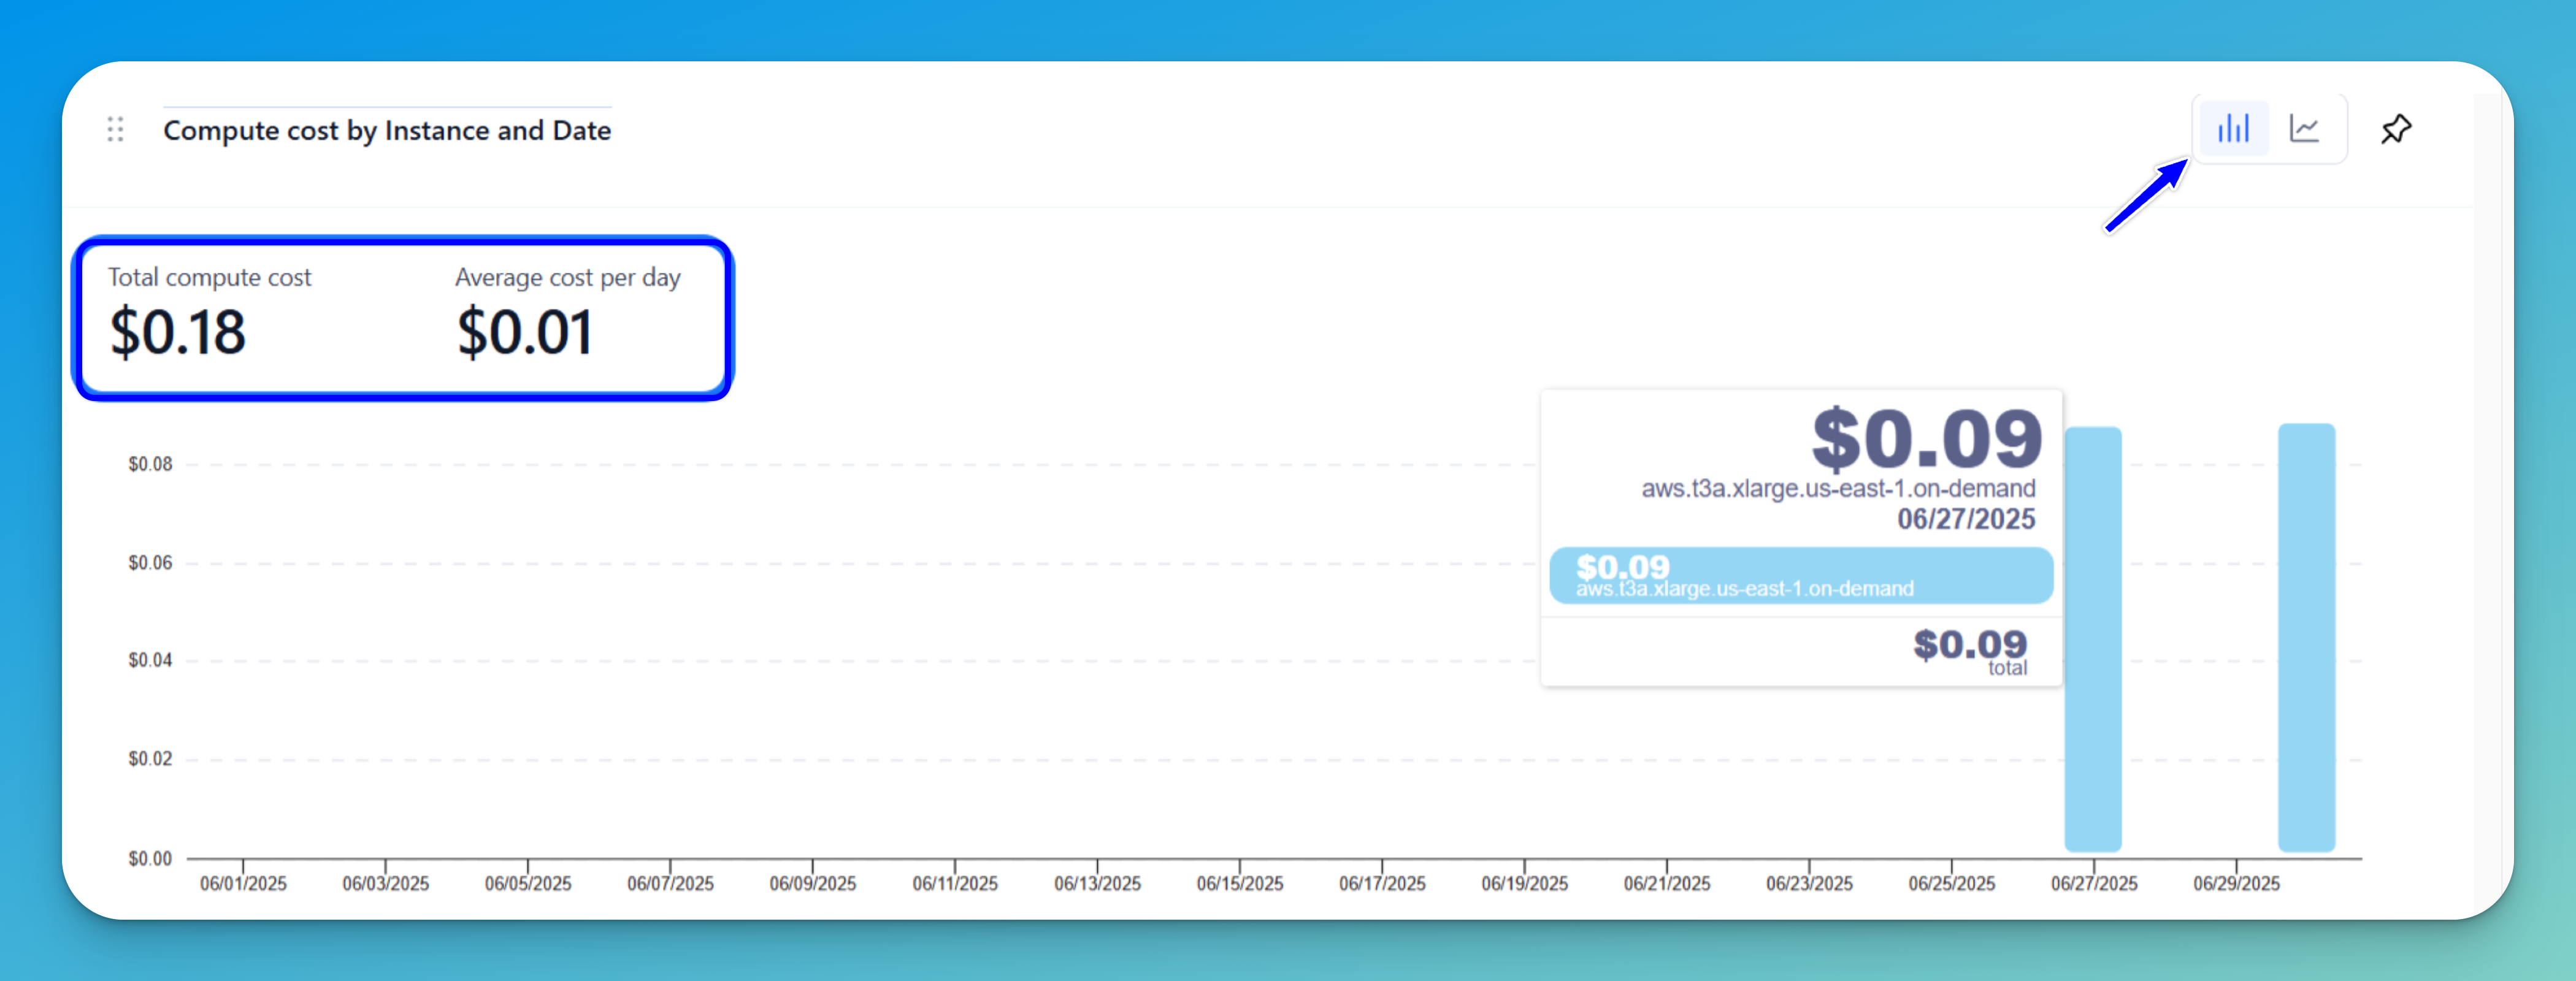Pin the compute cost widget
2576x981 pixels.
click(2396, 129)
